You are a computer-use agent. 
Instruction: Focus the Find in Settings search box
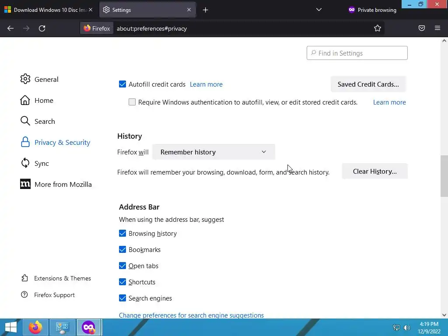tap(357, 53)
